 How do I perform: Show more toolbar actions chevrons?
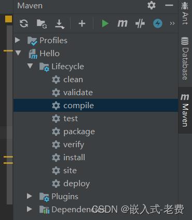coord(172,23)
